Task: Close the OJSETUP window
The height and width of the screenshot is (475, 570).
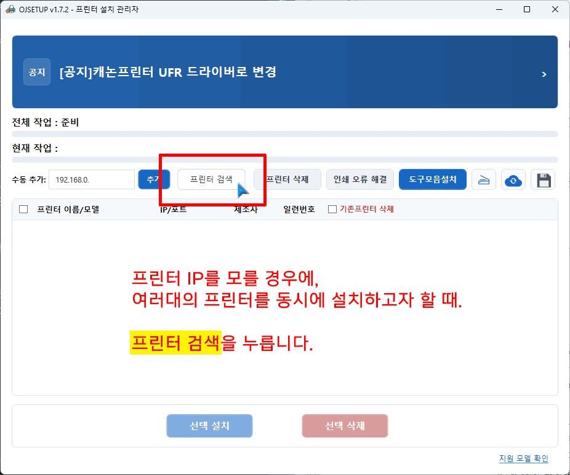Action: (555, 9)
